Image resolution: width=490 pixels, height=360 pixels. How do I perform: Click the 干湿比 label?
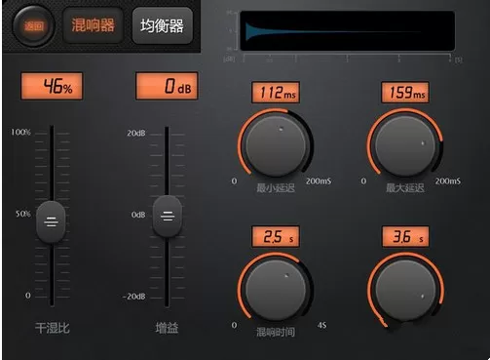53,328
